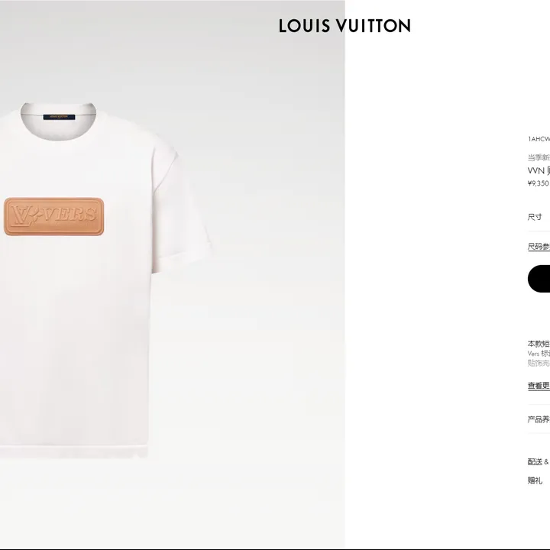Click the 当季新品 new season tag
The image size is (550, 550).
pos(539,157)
